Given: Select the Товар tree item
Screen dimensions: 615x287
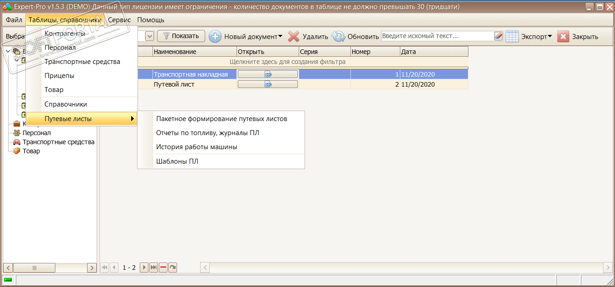Looking at the screenshot, I should coord(31,151).
